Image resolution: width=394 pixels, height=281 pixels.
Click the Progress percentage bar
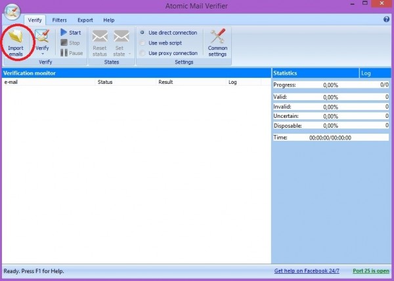(331, 85)
